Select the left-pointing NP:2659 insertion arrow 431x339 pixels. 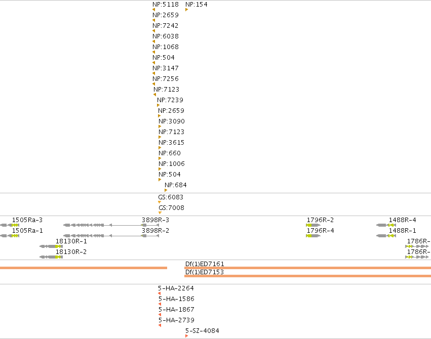tap(153, 20)
